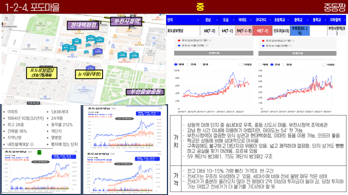Remove 포도삼보영남(31평) from the 전세-selected chart legend
The width and height of the screenshot is (348, 195).
293,41
